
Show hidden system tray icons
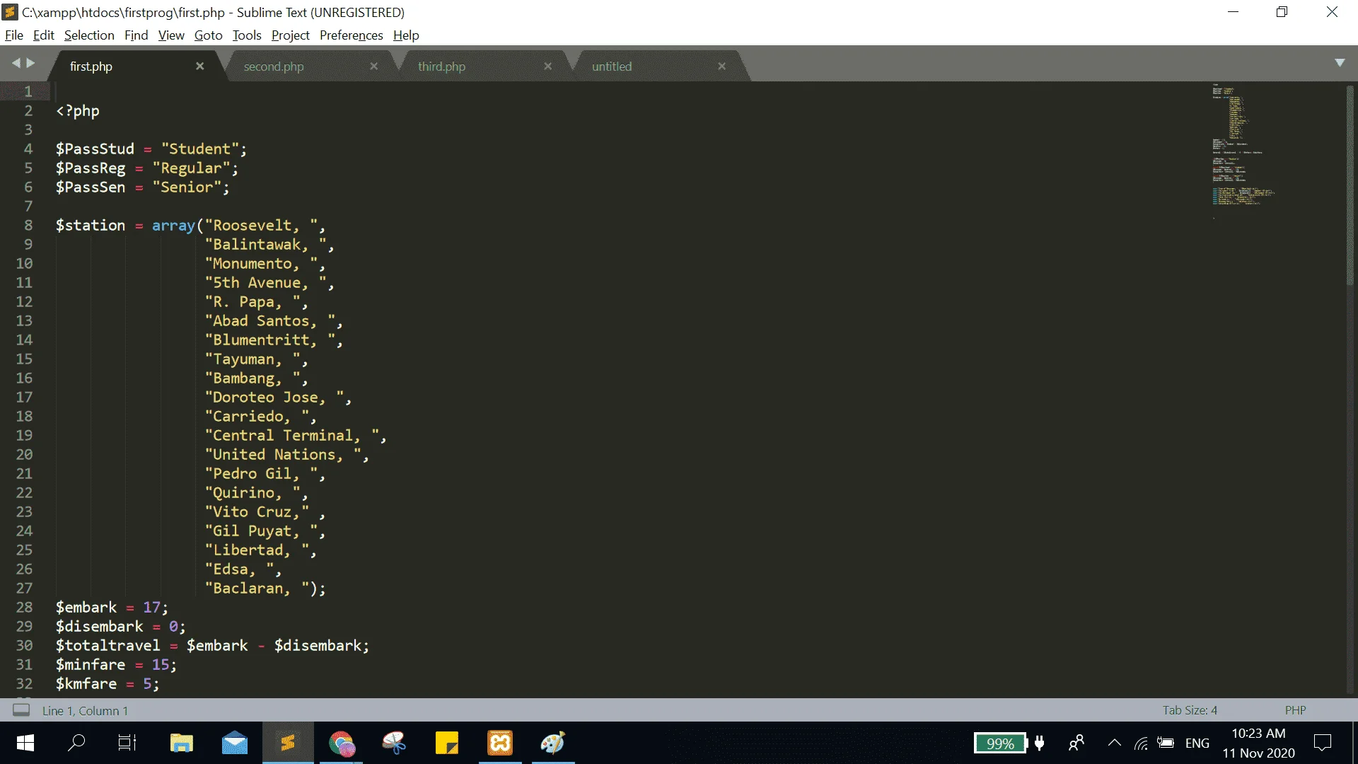pos(1114,743)
